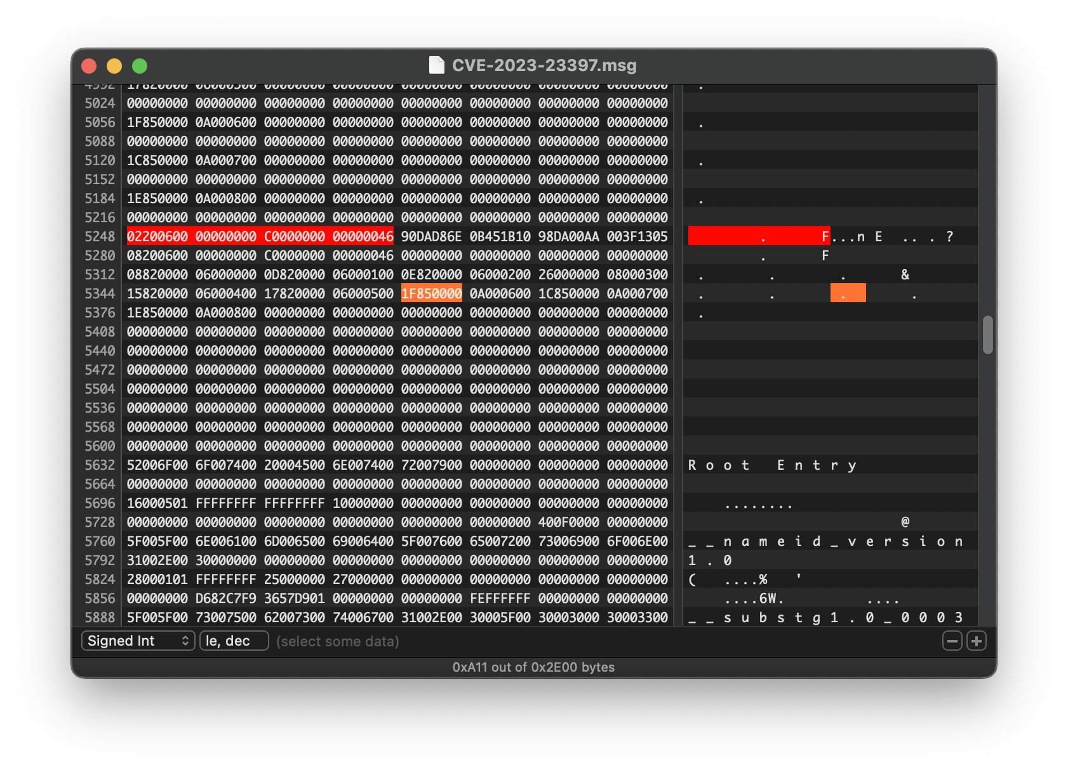This screenshot has width=1068, height=772.
Task: Open the Signed Int type dropdown
Action: pyautogui.click(x=138, y=641)
